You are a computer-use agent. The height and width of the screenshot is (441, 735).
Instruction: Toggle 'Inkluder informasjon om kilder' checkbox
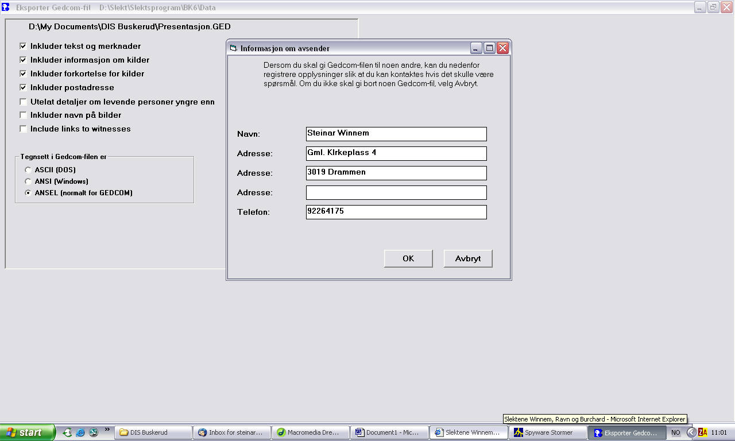coord(24,60)
